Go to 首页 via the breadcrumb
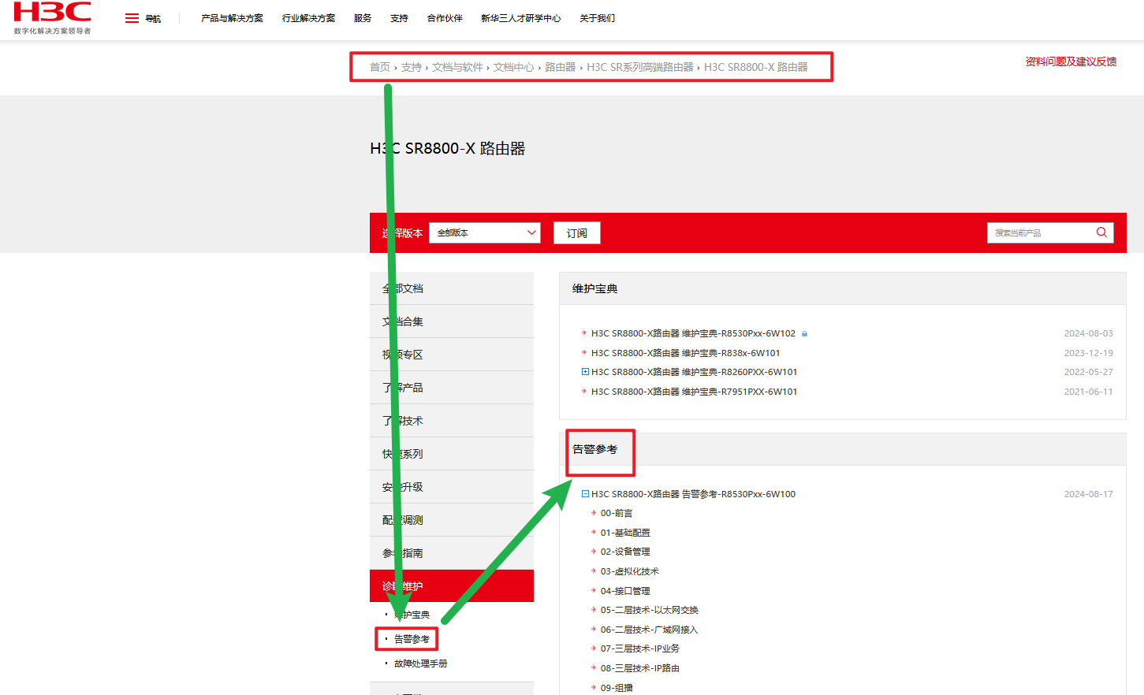Screen dimensions: 1144x695 [x=380, y=67]
